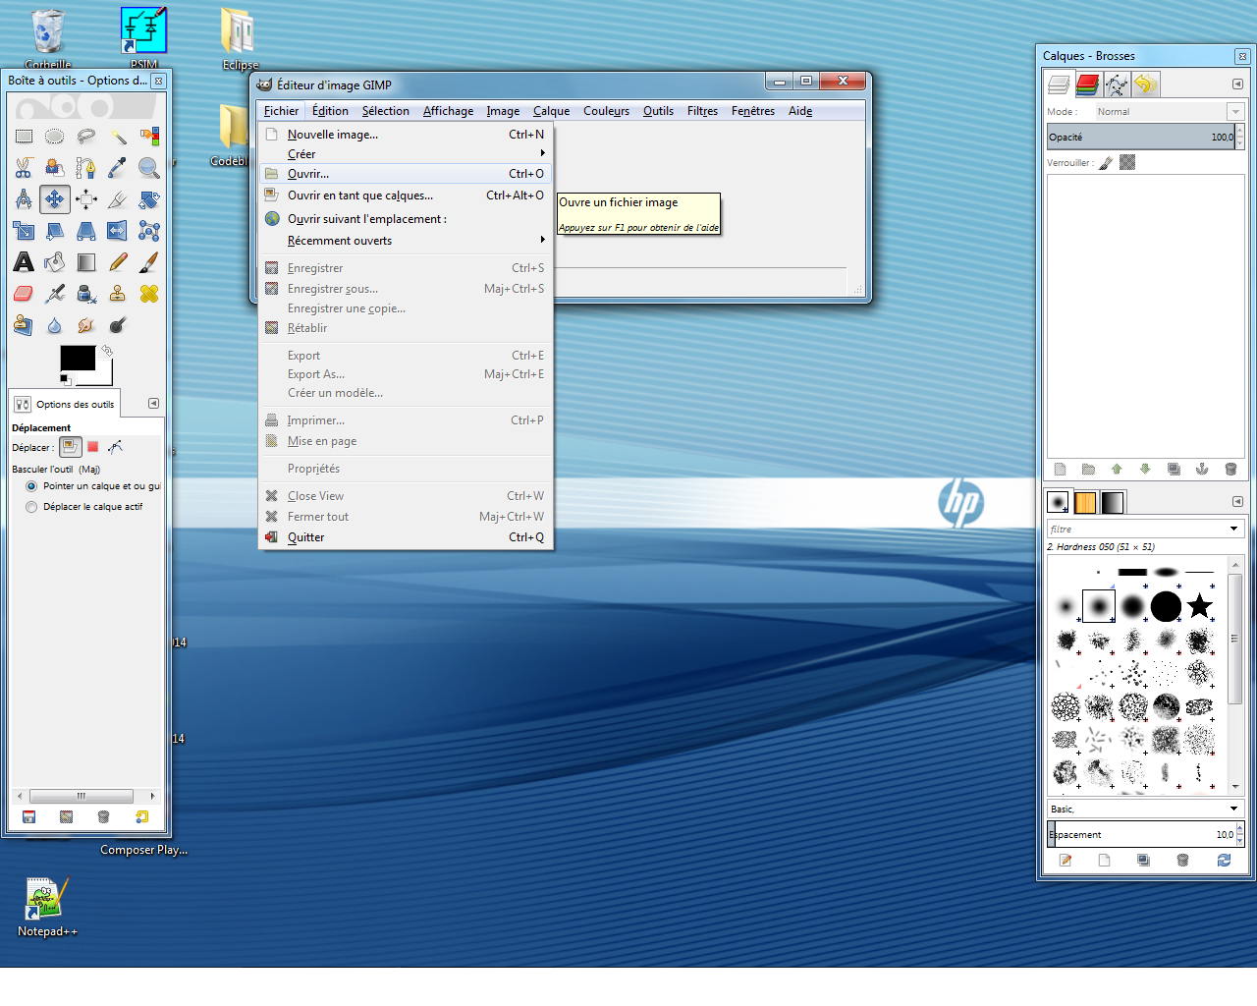
Task: Open Notepad++ desktop shortcut
Action: (x=45, y=907)
